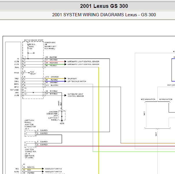Click the "2001 SYSTEM WIRING DIAGRAMS Lexus - GS 300" subtitle

point(104,15)
